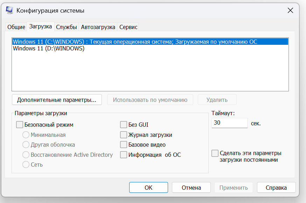This screenshot has height=203, width=306.
Task: Toggle the Журнал загрузки checkbox
Action: [124, 135]
